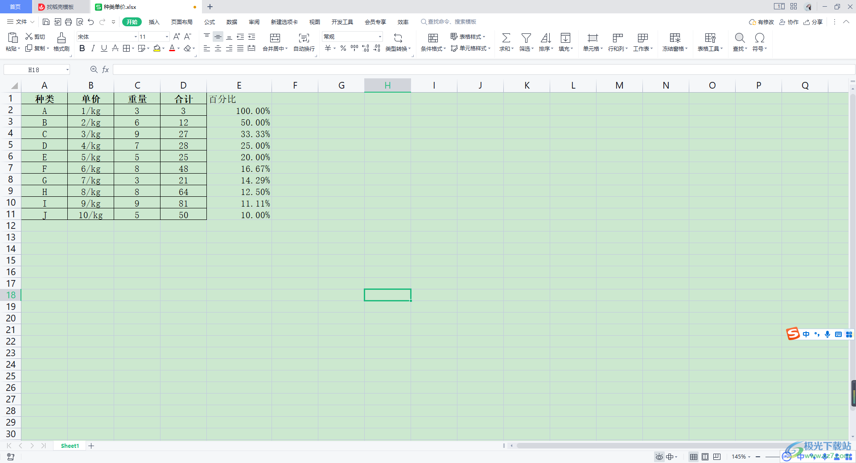Click the Sort (排序) icon
The width and height of the screenshot is (856, 463).
(546, 38)
